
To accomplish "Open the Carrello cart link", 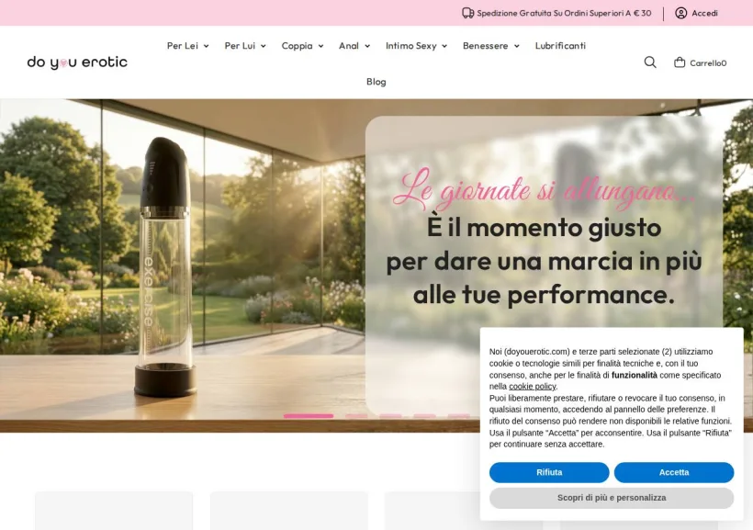I will coord(708,63).
